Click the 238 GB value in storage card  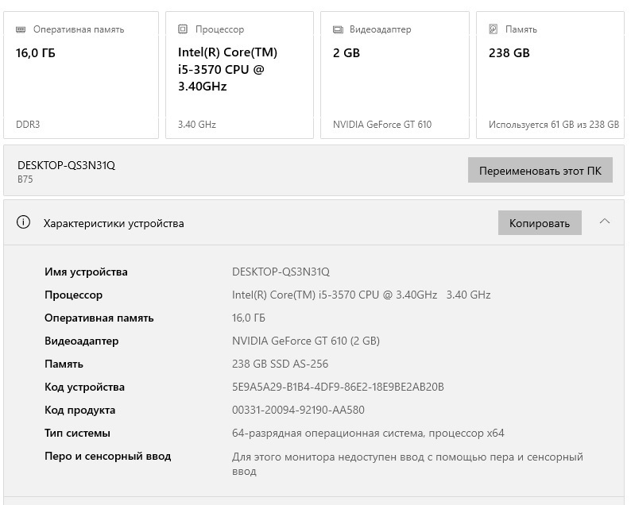pos(509,53)
